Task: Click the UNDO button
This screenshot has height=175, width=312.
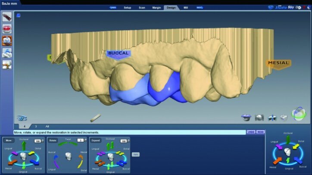Action: 251,132
